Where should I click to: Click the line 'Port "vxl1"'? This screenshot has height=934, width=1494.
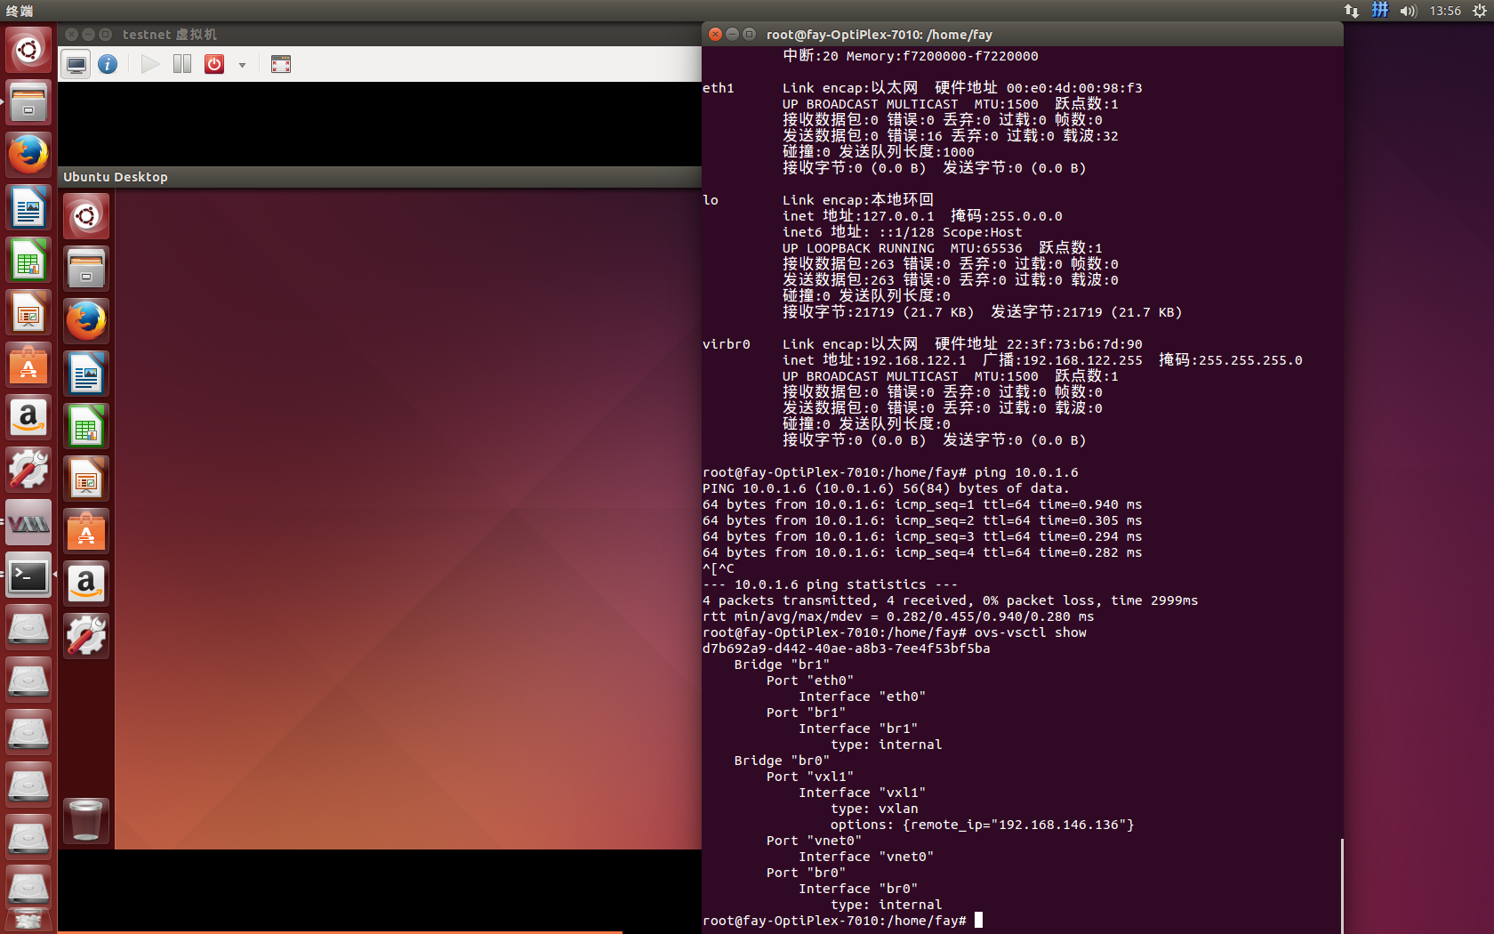click(x=810, y=777)
